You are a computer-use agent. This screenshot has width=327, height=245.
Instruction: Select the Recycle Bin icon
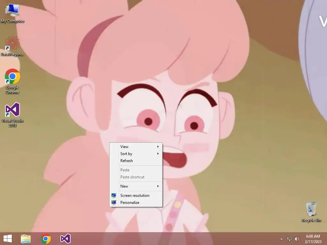point(311,212)
